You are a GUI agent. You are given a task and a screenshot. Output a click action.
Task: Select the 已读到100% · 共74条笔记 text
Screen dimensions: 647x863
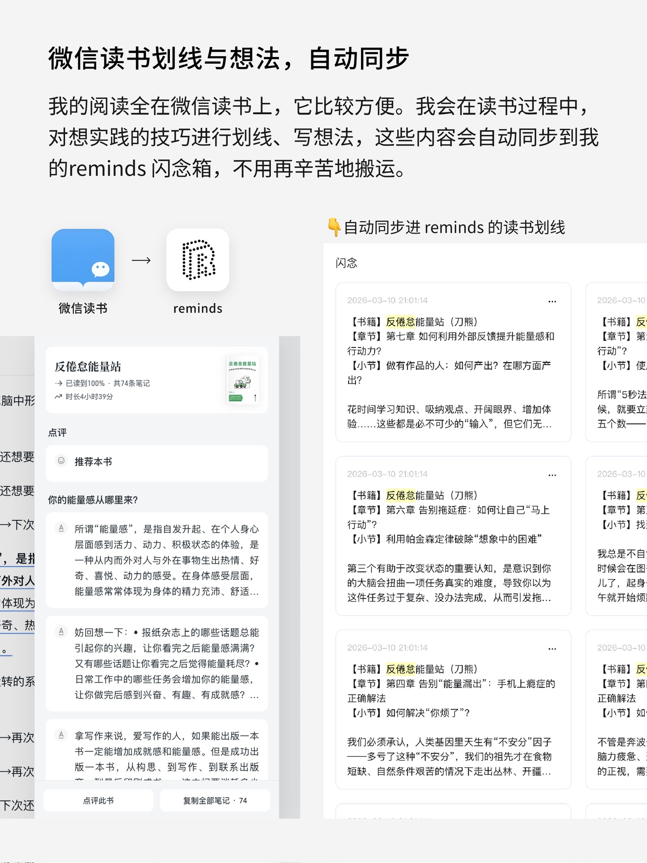tap(108, 383)
